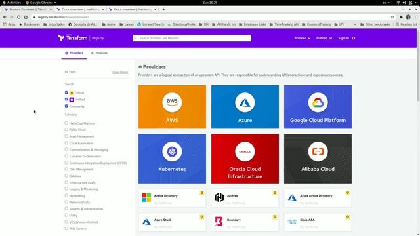The height and width of the screenshot is (236, 420).
Task: Click the Sign-in link
Action: point(343,38)
